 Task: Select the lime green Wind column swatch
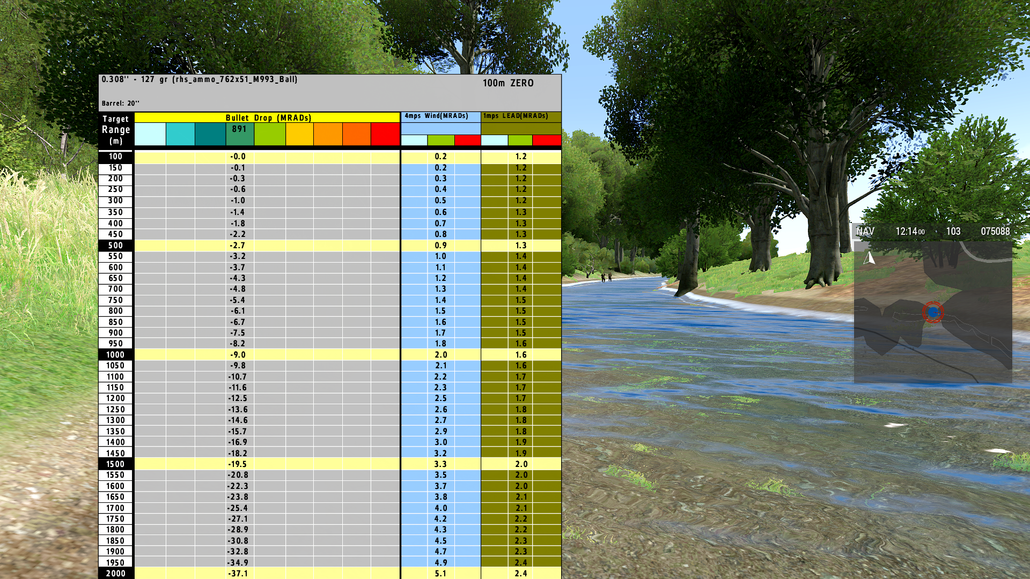(x=441, y=140)
